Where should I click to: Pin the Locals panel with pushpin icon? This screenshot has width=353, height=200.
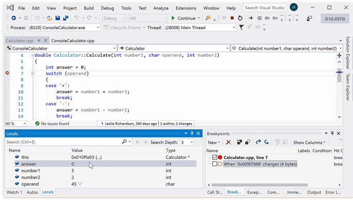pos(192,134)
